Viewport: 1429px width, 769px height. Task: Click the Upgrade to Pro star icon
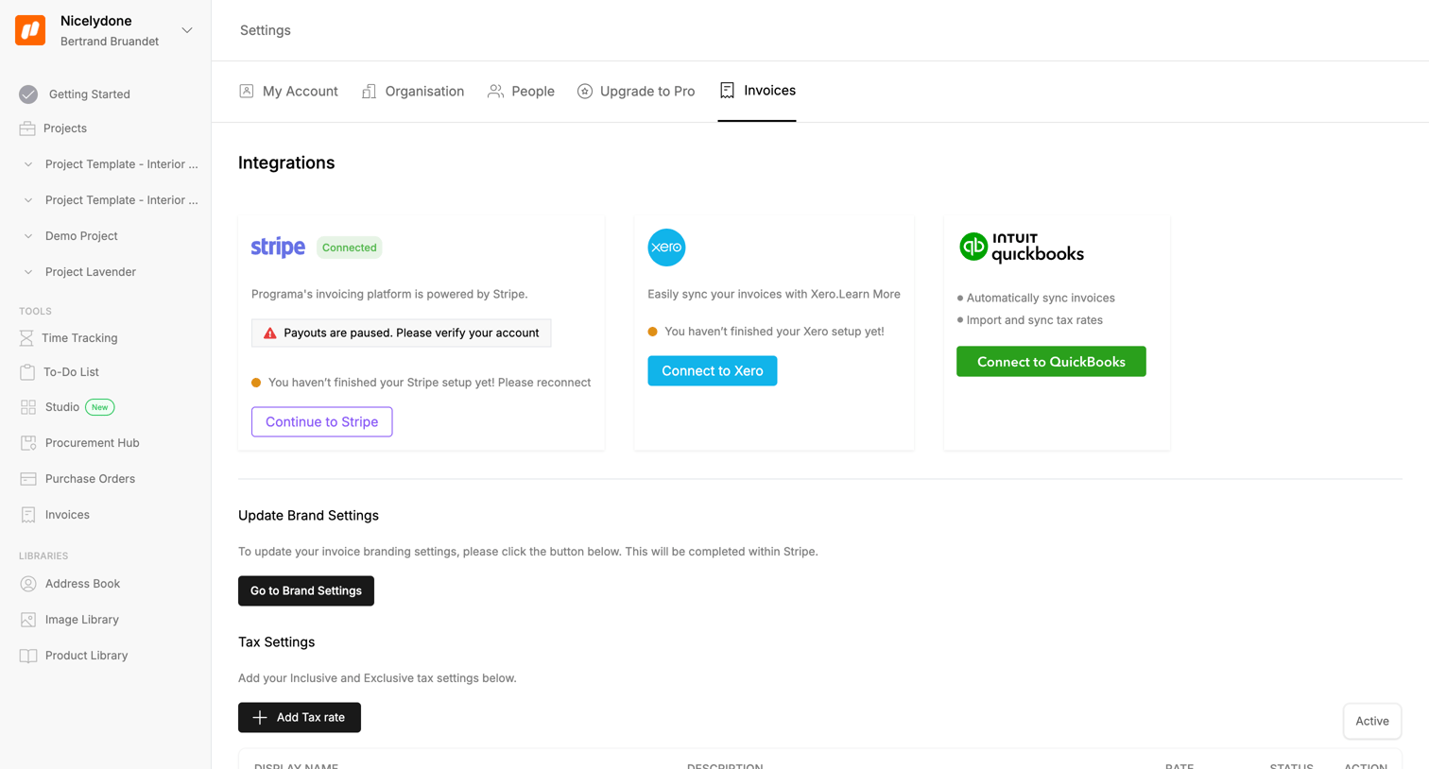pos(585,92)
